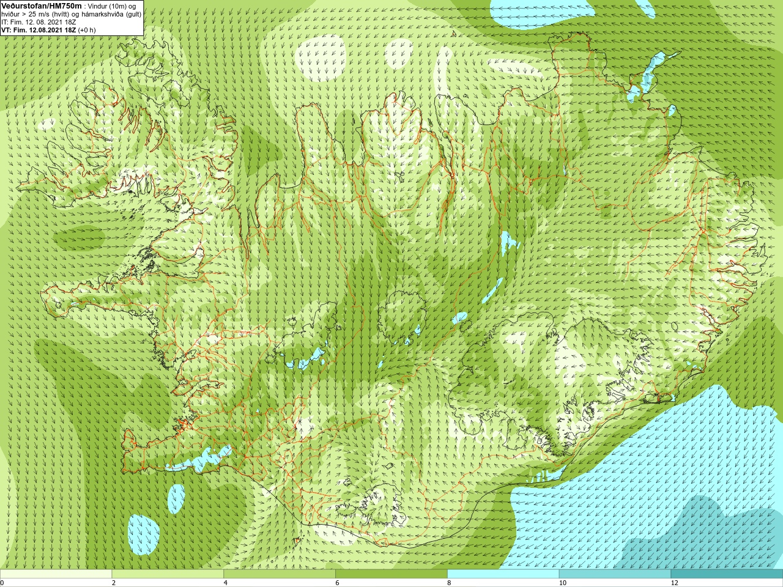Click the "IT: Fim. 12. 08. 2021 18Z" line

(39, 22)
